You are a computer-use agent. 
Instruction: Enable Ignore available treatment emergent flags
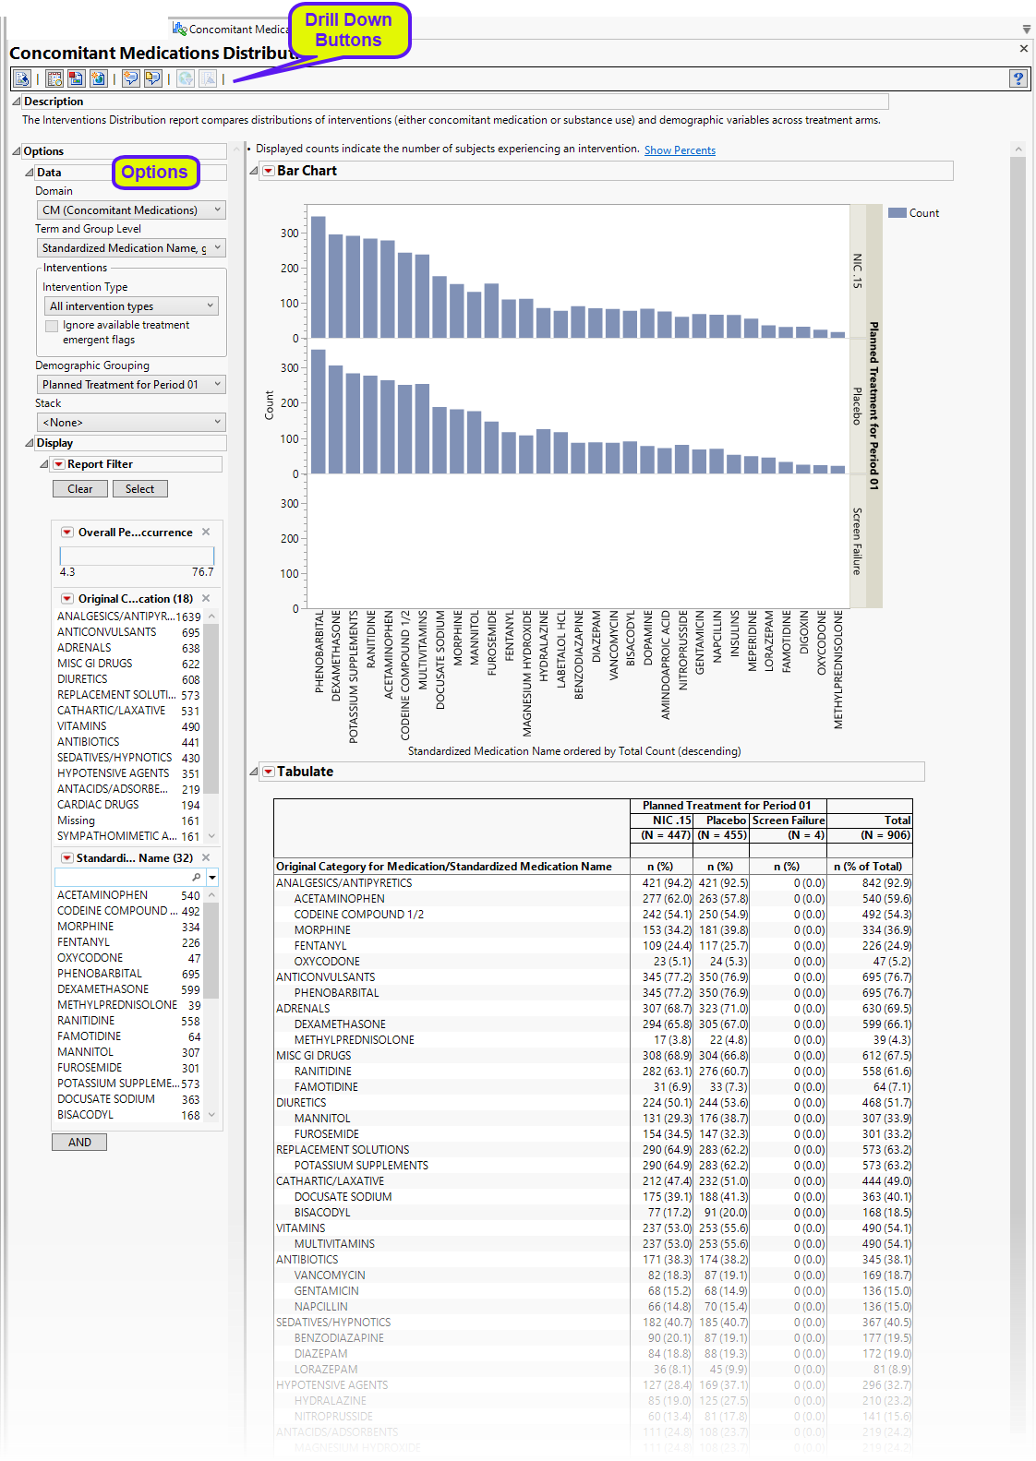(52, 326)
